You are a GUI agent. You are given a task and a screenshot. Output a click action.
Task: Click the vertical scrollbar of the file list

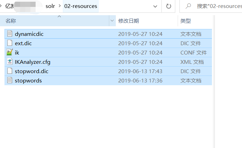(x=214, y=82)
